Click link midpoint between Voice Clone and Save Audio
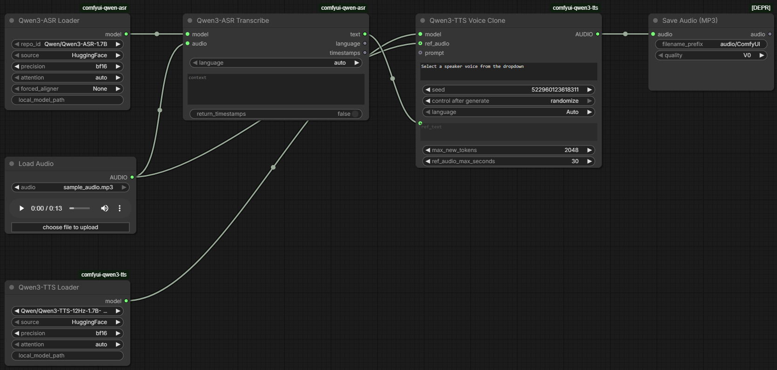777x370 pixels. pos(625,34)
